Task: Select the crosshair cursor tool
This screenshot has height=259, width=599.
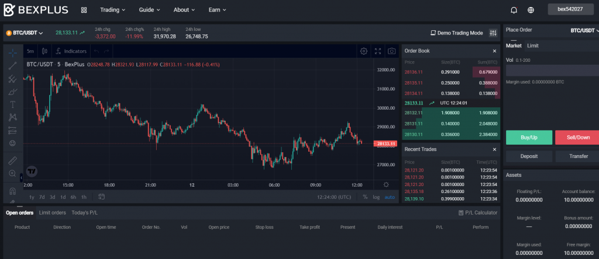Action: [x=13, y=53]
